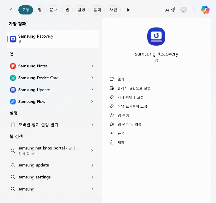
Task: Select the 모두 filter tab
Action: coord(26,10)
